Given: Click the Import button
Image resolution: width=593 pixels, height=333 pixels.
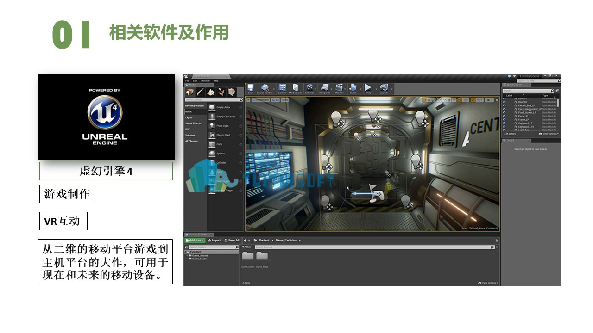Looking at the screenshot, I should (x=214, y=240).
